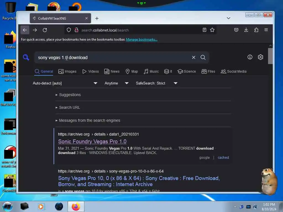Click the insecure connection padlock icon

(x=77, y=30)
